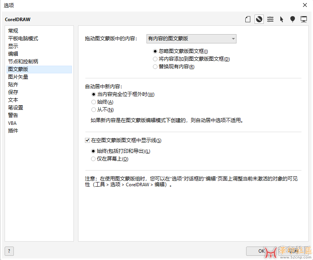Open the 文本 category
This screenshot has width=313, height=260.
(x=39, y=100)
